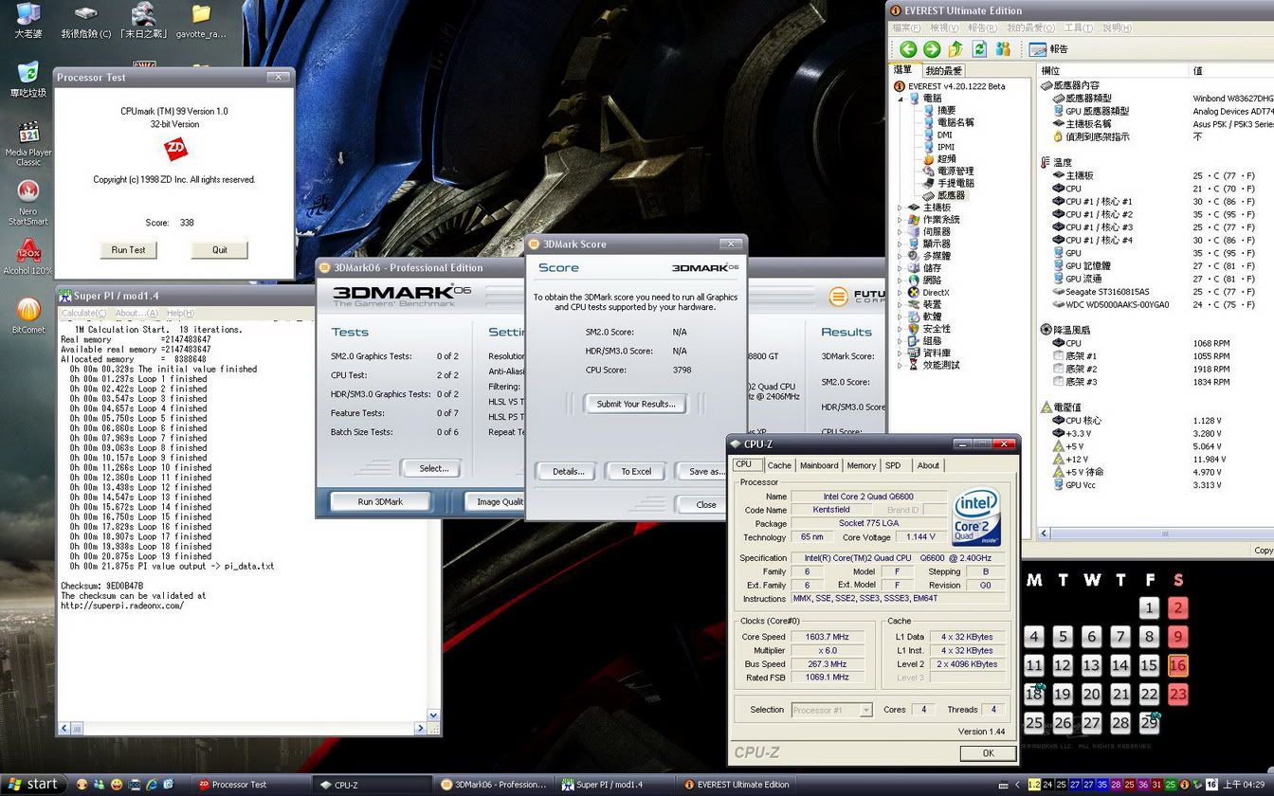Open the gavotte_ra folder on desktop
Image resolution: width=1274 pixels, height=796 pixels.
201,21
